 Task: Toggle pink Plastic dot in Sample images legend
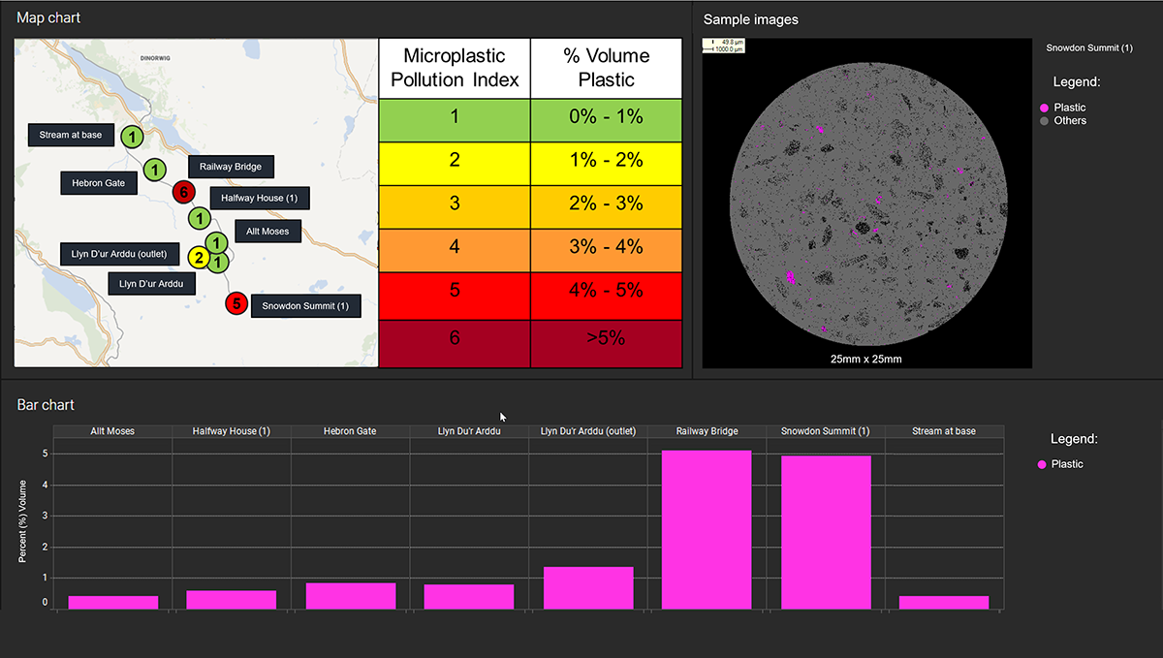[x=1043, y=108]
